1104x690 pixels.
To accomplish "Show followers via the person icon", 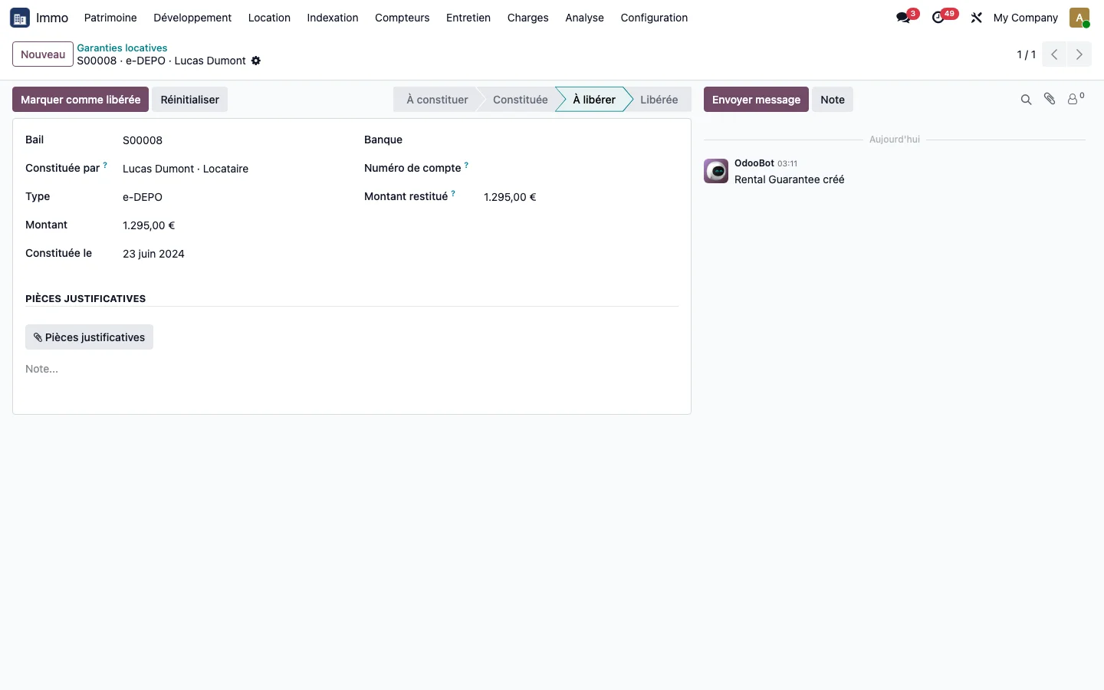I will [1076, 99].
